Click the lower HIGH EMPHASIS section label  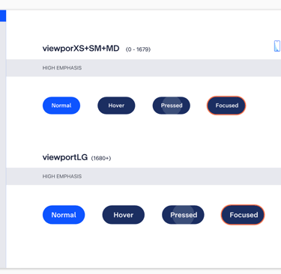click(62, 177)
